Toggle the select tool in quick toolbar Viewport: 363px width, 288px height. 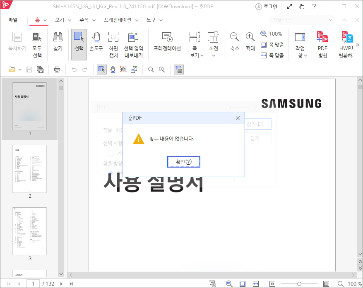click(x=102, y=70)
